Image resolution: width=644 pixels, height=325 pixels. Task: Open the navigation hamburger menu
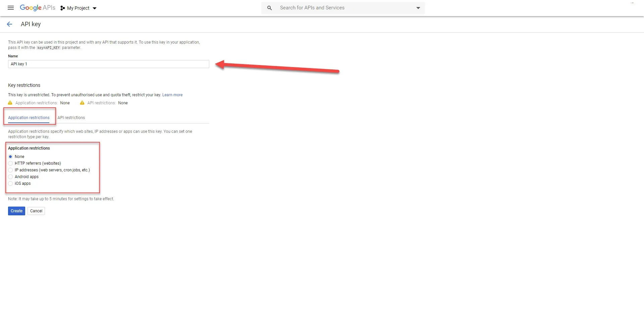[x=10, y=8]
